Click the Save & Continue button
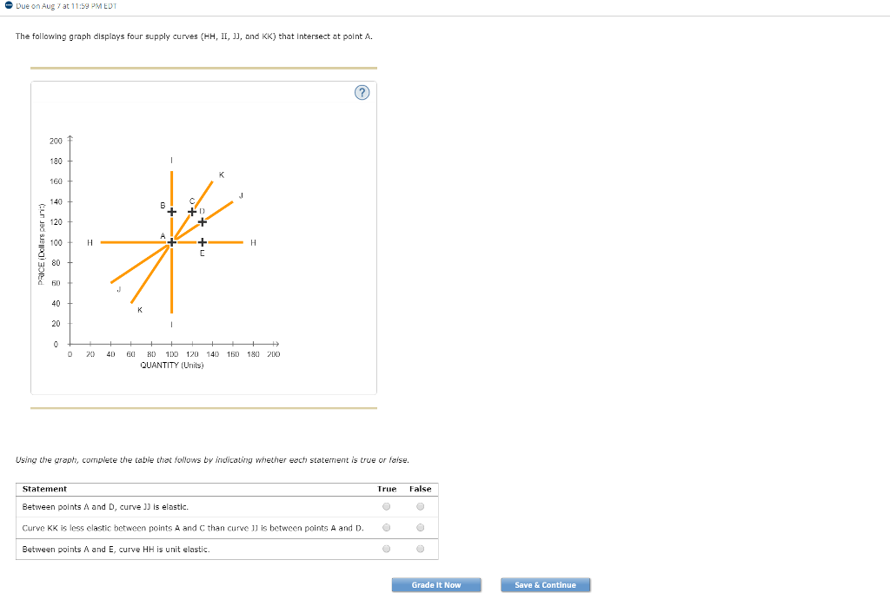890x593 pixels. coord(545,584)
